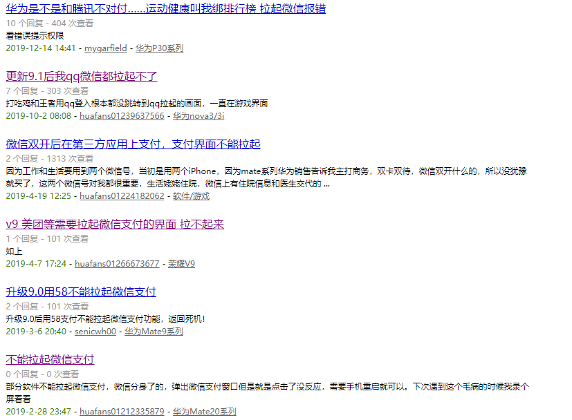Click the text 2 个回复 - 1313 次查看
Screen dimensions: 572x420
coord(50,159)
